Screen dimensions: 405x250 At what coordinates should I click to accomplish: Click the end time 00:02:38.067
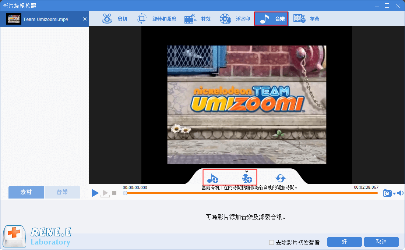click(x=366, y=187)
